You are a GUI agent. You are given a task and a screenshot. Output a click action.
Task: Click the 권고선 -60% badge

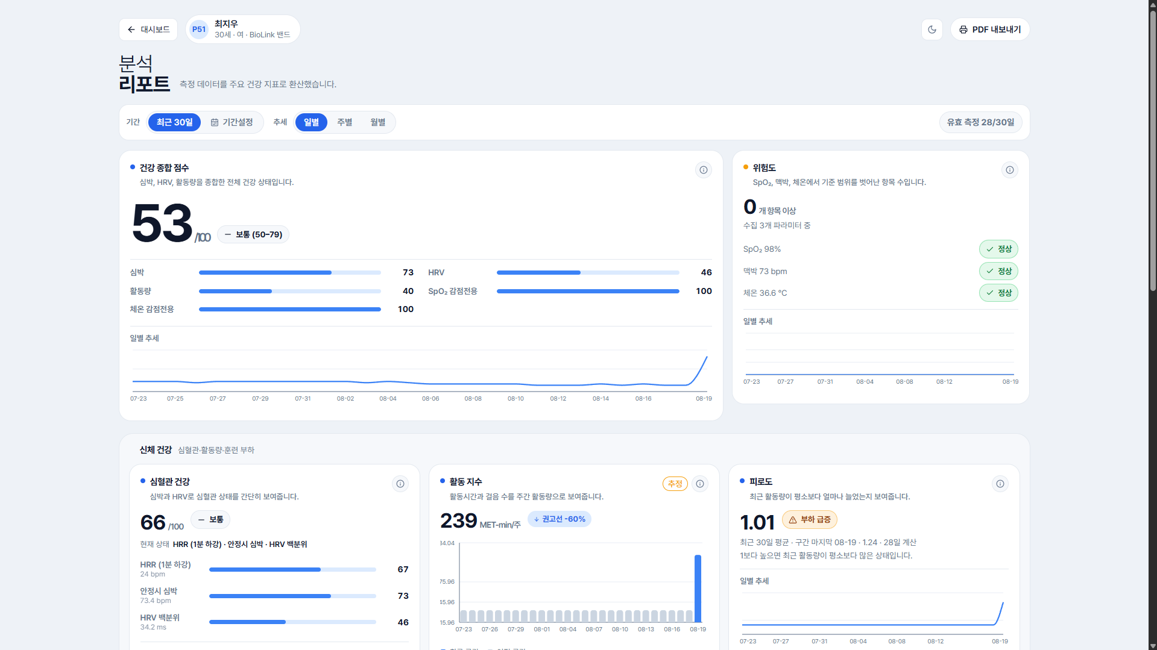coord(559,519)
